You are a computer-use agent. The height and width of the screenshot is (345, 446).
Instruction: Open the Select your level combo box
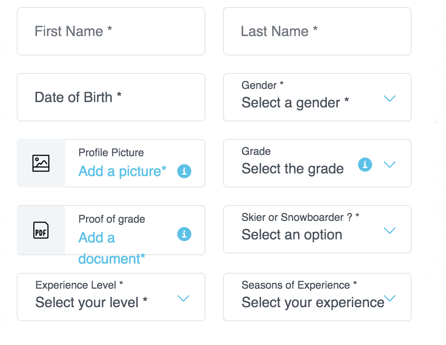(111, 297)
